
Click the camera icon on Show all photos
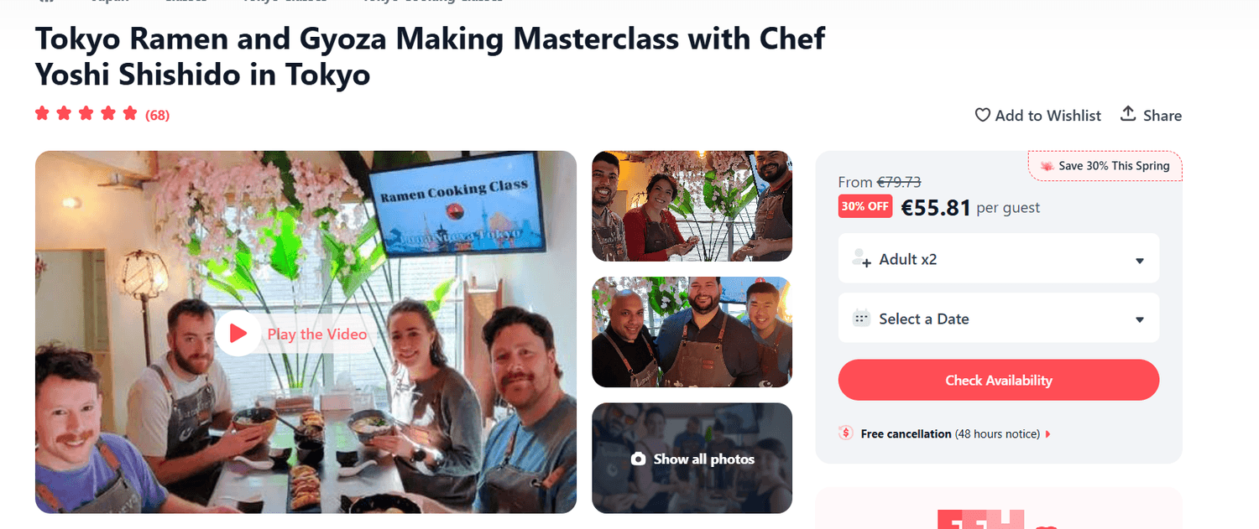(x=639, y=459)
